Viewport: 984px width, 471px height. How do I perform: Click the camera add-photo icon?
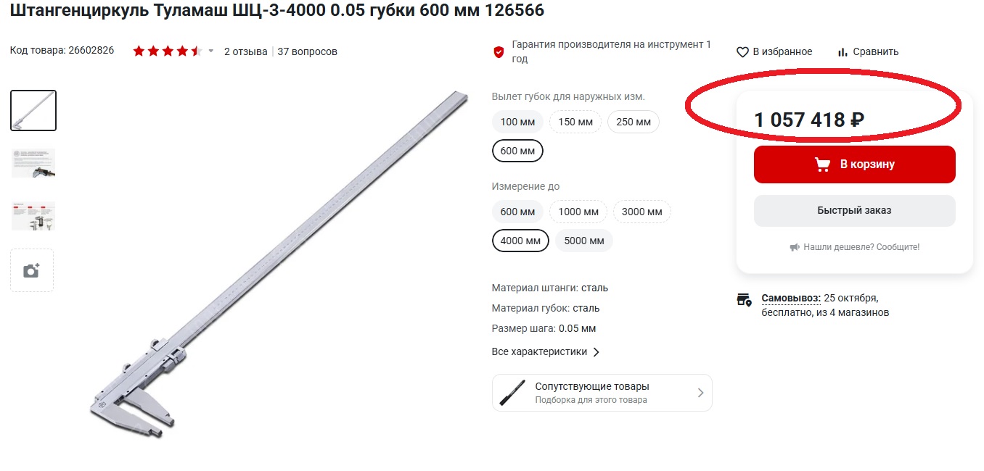point(31,270)
